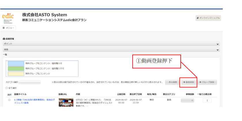Image resolution: width=242 pixels, height=121 pixels.
Task: Click the 有効/無効 column header
Action: click(x=152, y=94)
